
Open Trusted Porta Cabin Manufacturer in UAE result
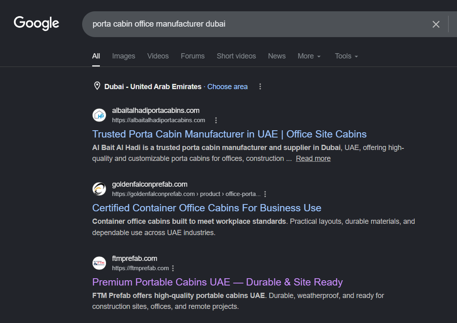230,134
